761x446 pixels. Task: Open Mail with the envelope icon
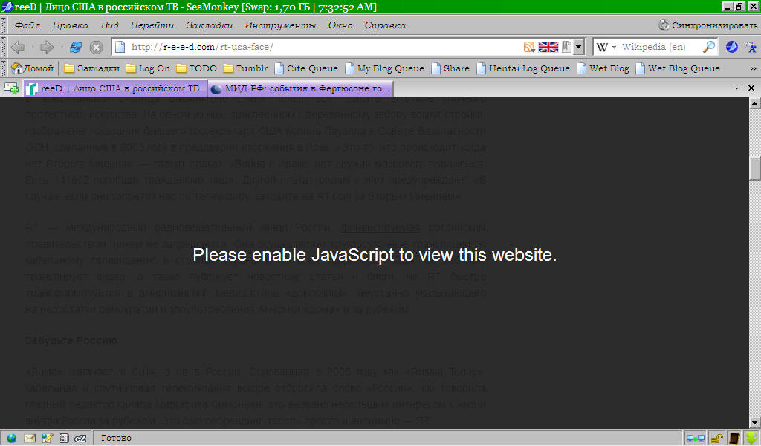(30, 439)
